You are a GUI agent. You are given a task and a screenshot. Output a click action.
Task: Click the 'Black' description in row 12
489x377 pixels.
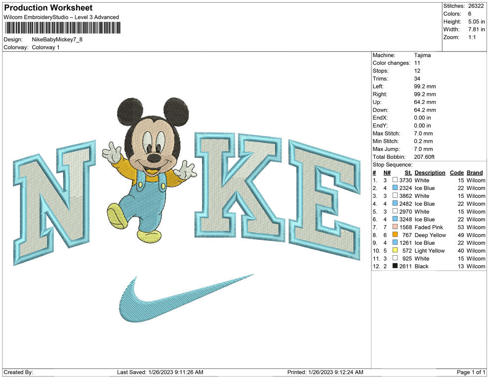422,266
